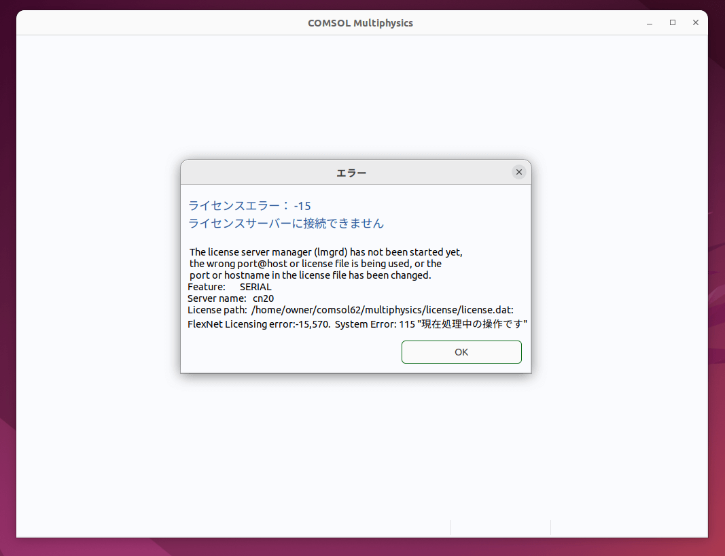Close the エラー dialog with X
Viewport: 725px width, 556px height.
[519, 172]
